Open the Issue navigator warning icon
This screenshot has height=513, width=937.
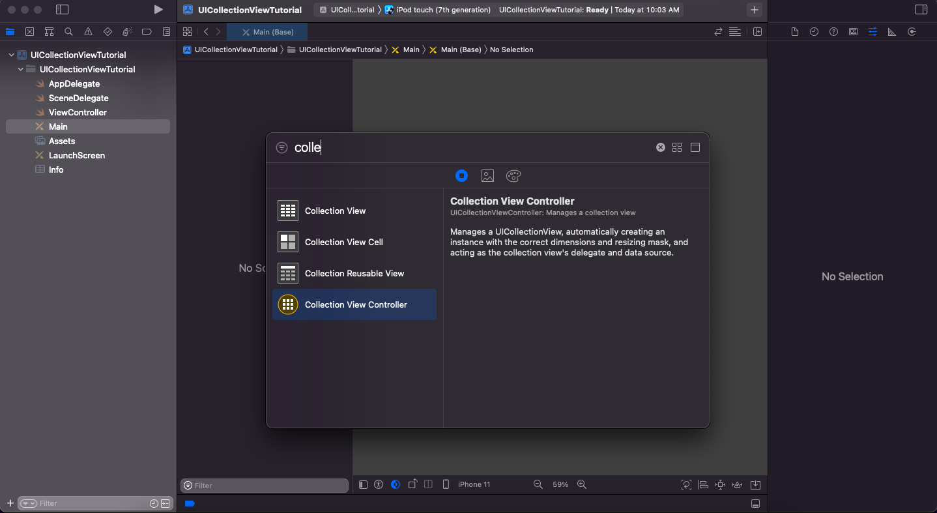click(88, 31)
